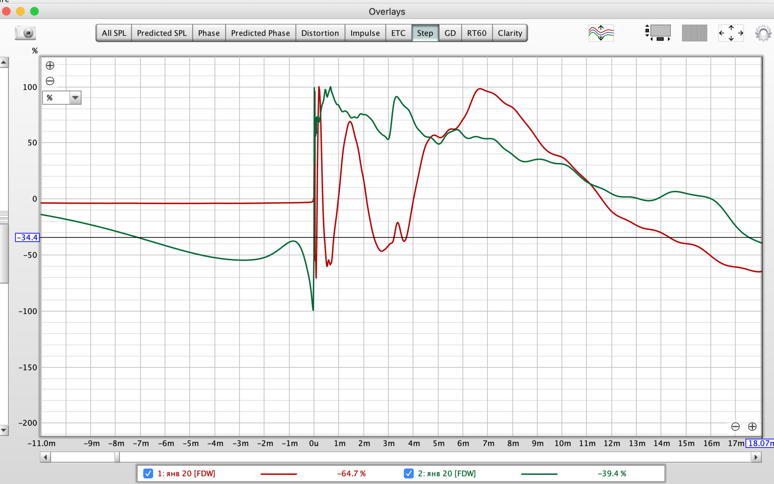Viewport: 774px width, 484px height.
Task: Toggle trace 2: янв 20 [FDW] checkbox
Action: pyautogui.click(x=408, y=474)
